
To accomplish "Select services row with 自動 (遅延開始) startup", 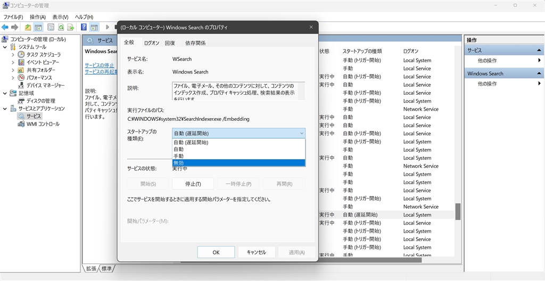I will point(386,215).
